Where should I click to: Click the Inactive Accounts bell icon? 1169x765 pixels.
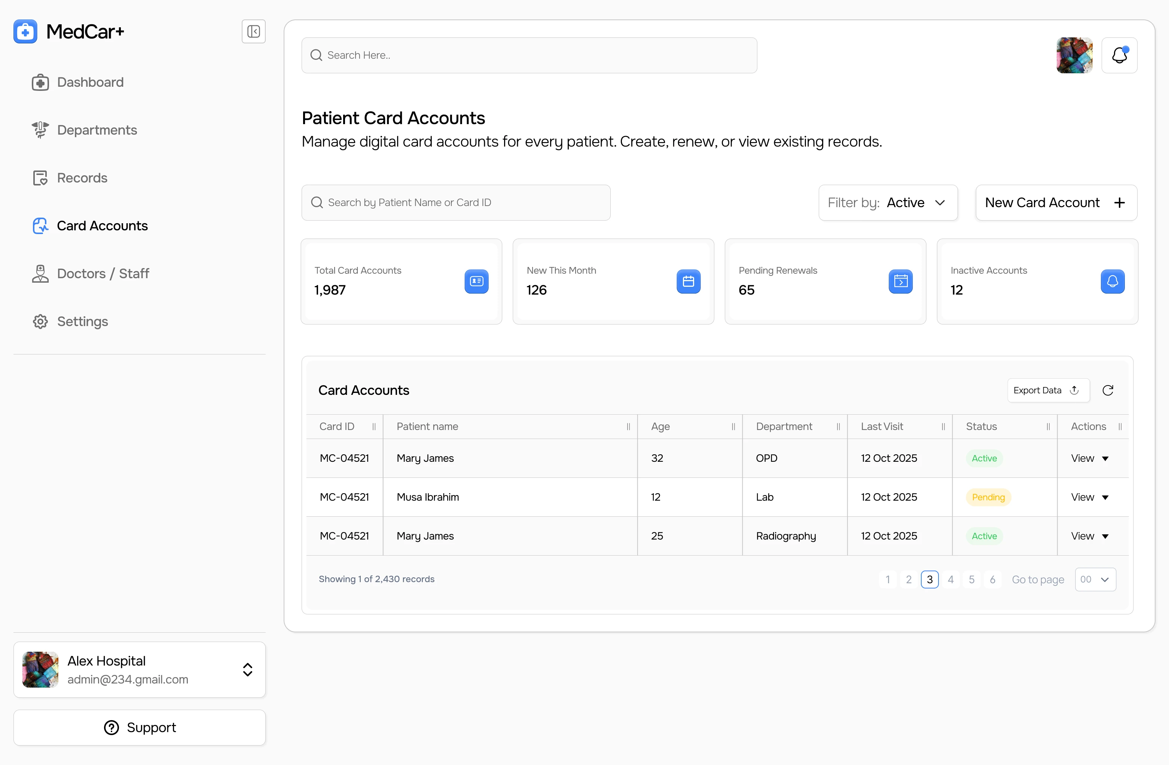click(1112, 281)
